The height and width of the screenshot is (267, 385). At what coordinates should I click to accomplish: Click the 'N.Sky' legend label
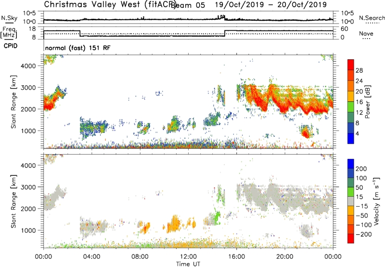tap(9, 18)
